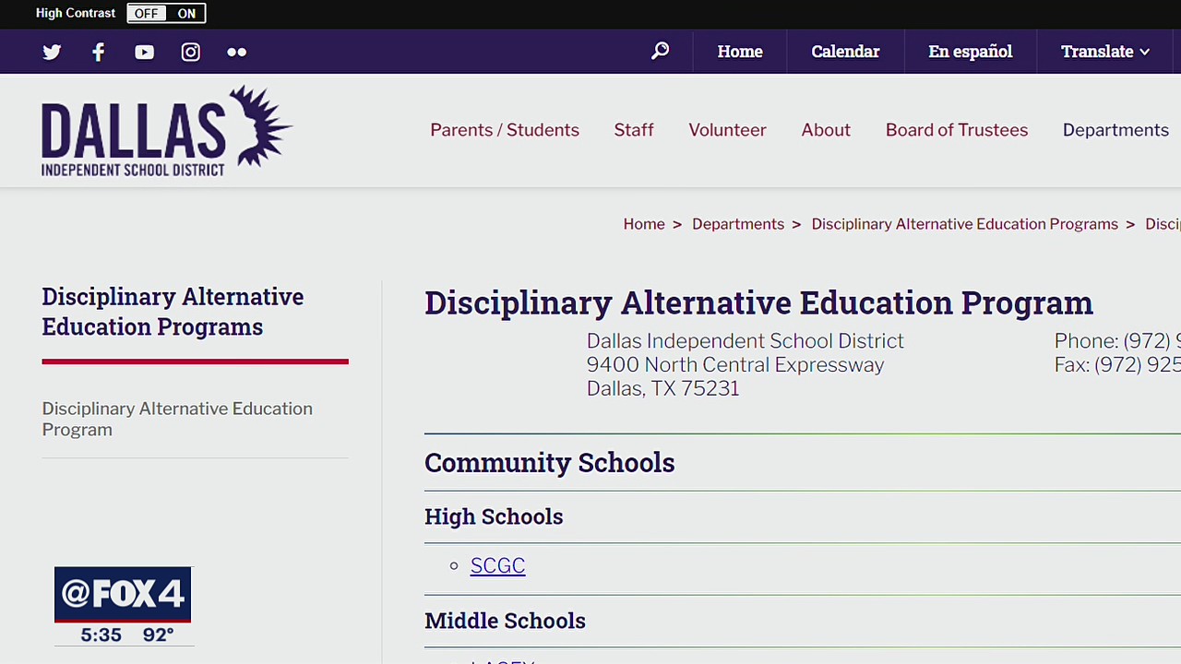The image size is (1181, 664).
Task: Open the Instagram profile icon
Action: point(190,52)
